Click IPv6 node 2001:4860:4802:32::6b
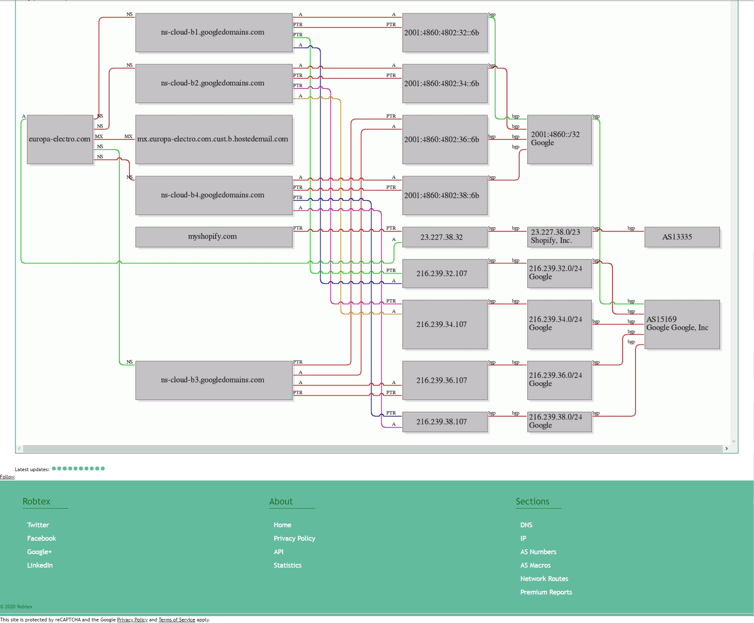This screenshot has width=754, height=623. click(x=445, y=33)
